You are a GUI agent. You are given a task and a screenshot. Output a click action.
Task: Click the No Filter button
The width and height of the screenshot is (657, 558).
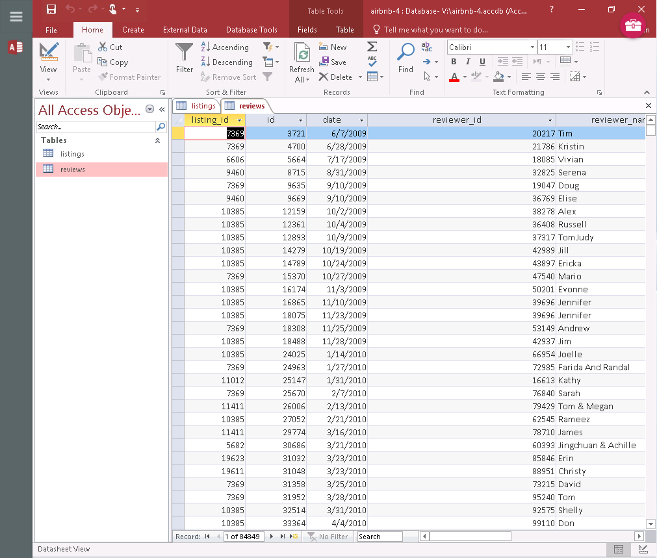pyautogui.click(x=328, y=536)
